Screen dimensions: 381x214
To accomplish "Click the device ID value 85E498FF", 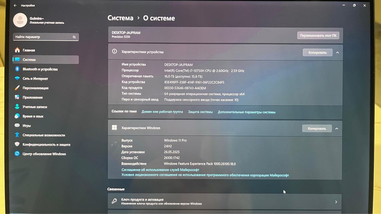I will [x=194, y=82].
